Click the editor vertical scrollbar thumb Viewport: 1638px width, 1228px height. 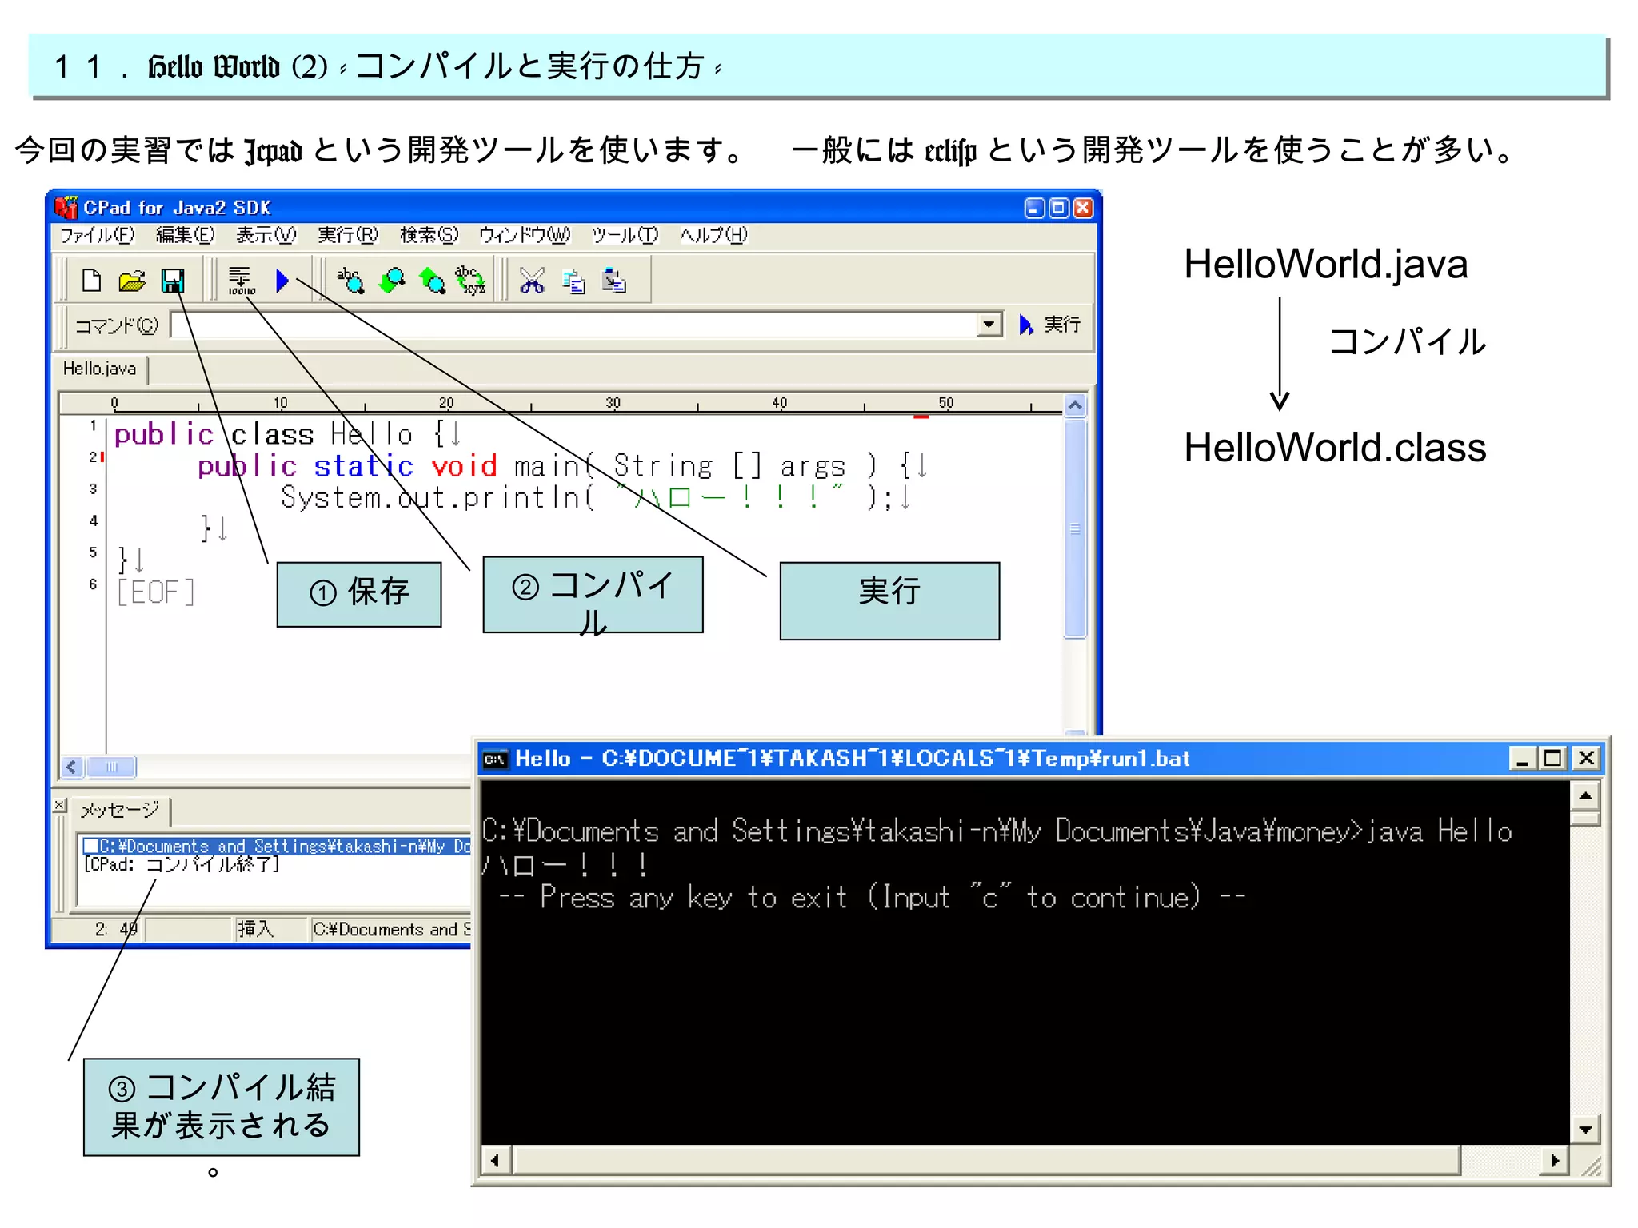(1076, 528)
